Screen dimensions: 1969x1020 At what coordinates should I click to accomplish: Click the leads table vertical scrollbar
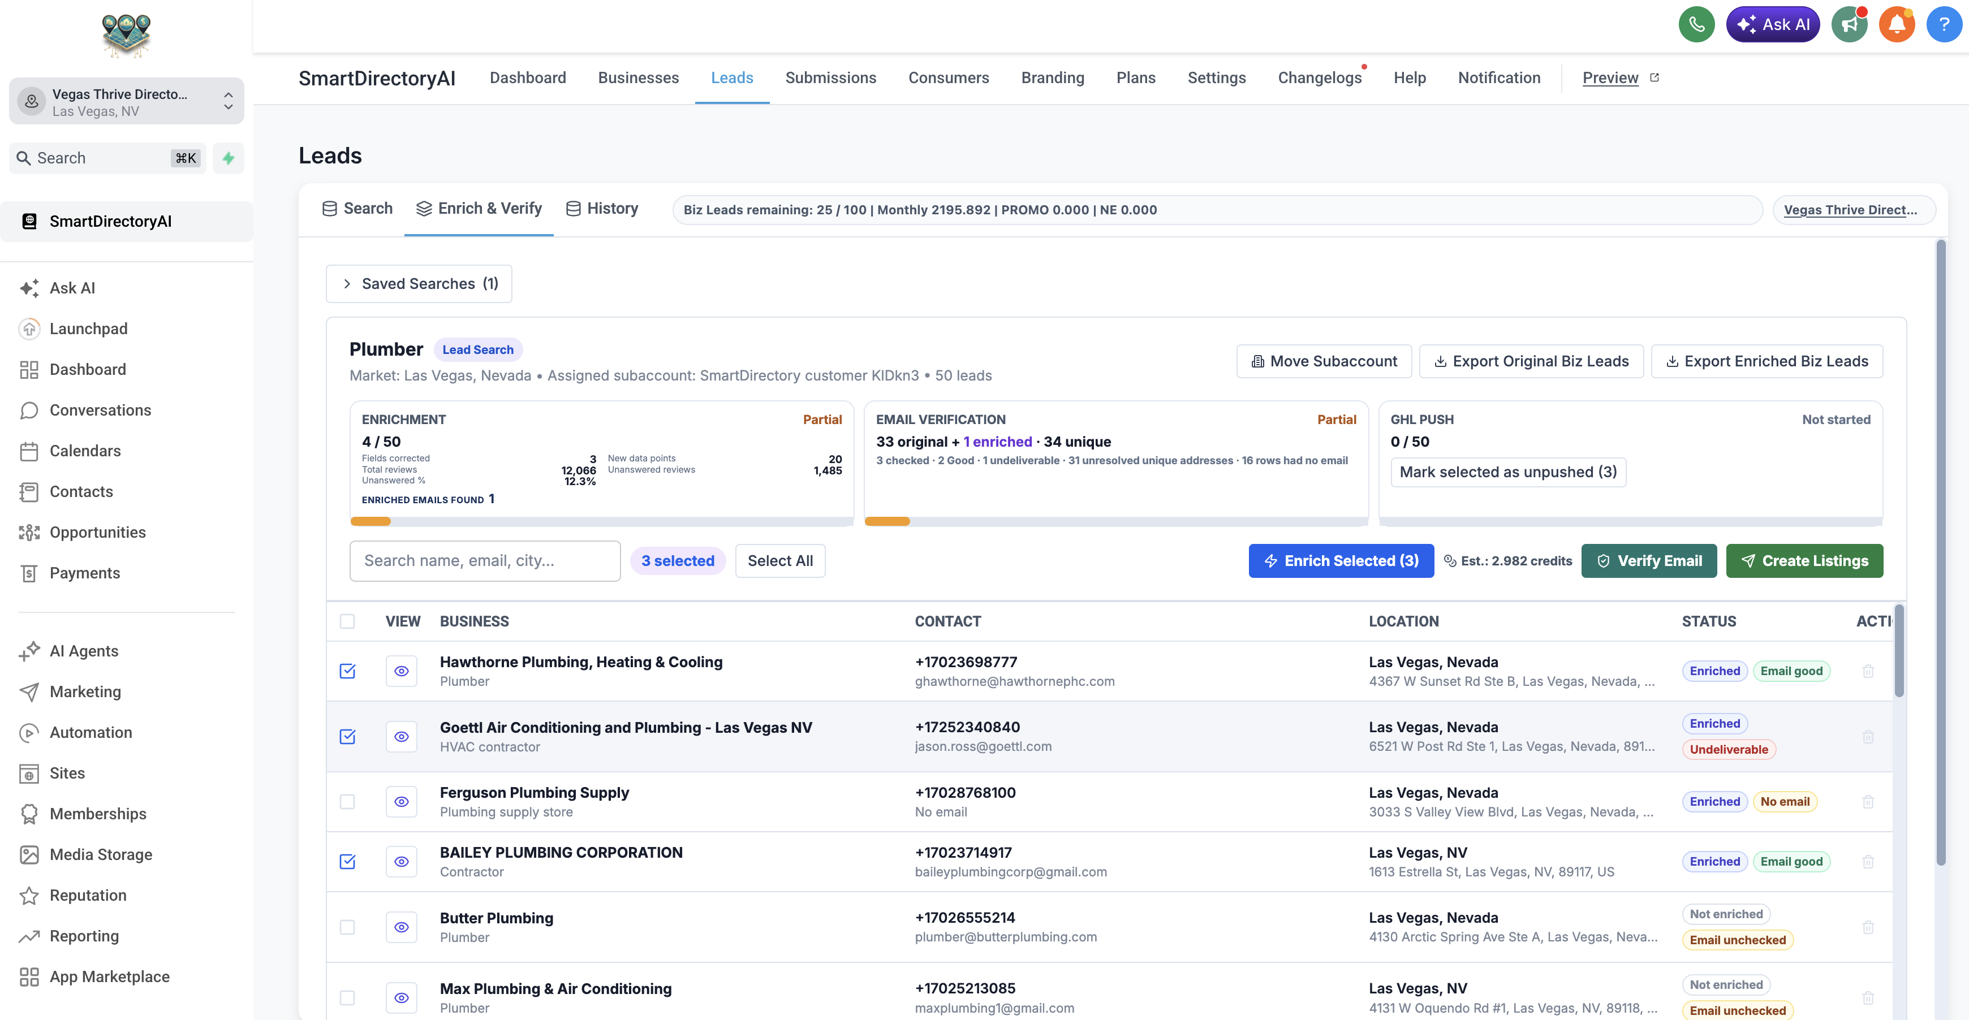(1899, 651)
